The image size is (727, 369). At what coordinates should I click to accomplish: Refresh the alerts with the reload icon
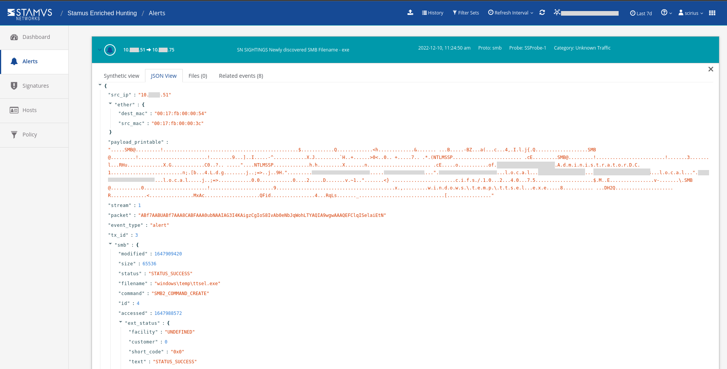click(x=542, y=12)
